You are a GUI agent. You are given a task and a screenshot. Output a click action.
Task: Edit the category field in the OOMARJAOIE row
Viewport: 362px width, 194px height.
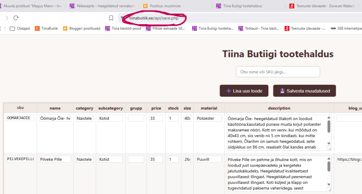point(84,118)
